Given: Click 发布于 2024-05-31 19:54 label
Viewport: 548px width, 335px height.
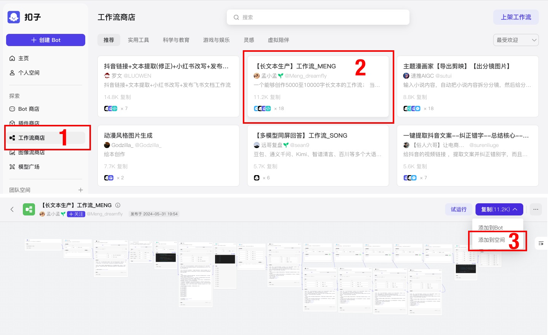Looking at the screenshot, I should point(154,214).
